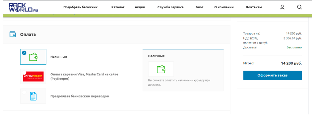Click Товаров на amount 14 200 руб.
The image size is (315, 126).
[x=294, y=33]
